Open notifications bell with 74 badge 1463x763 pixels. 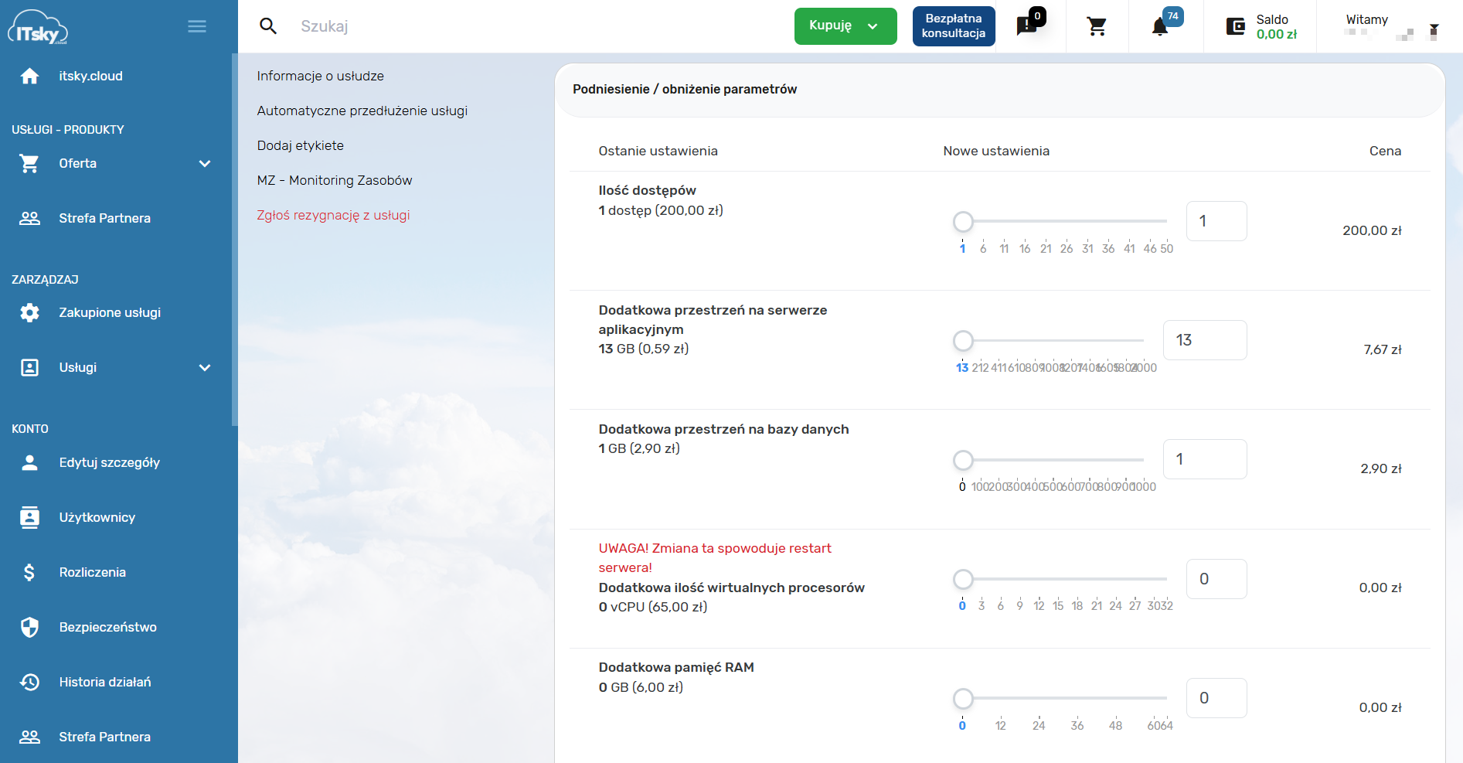click(1162, 26)
